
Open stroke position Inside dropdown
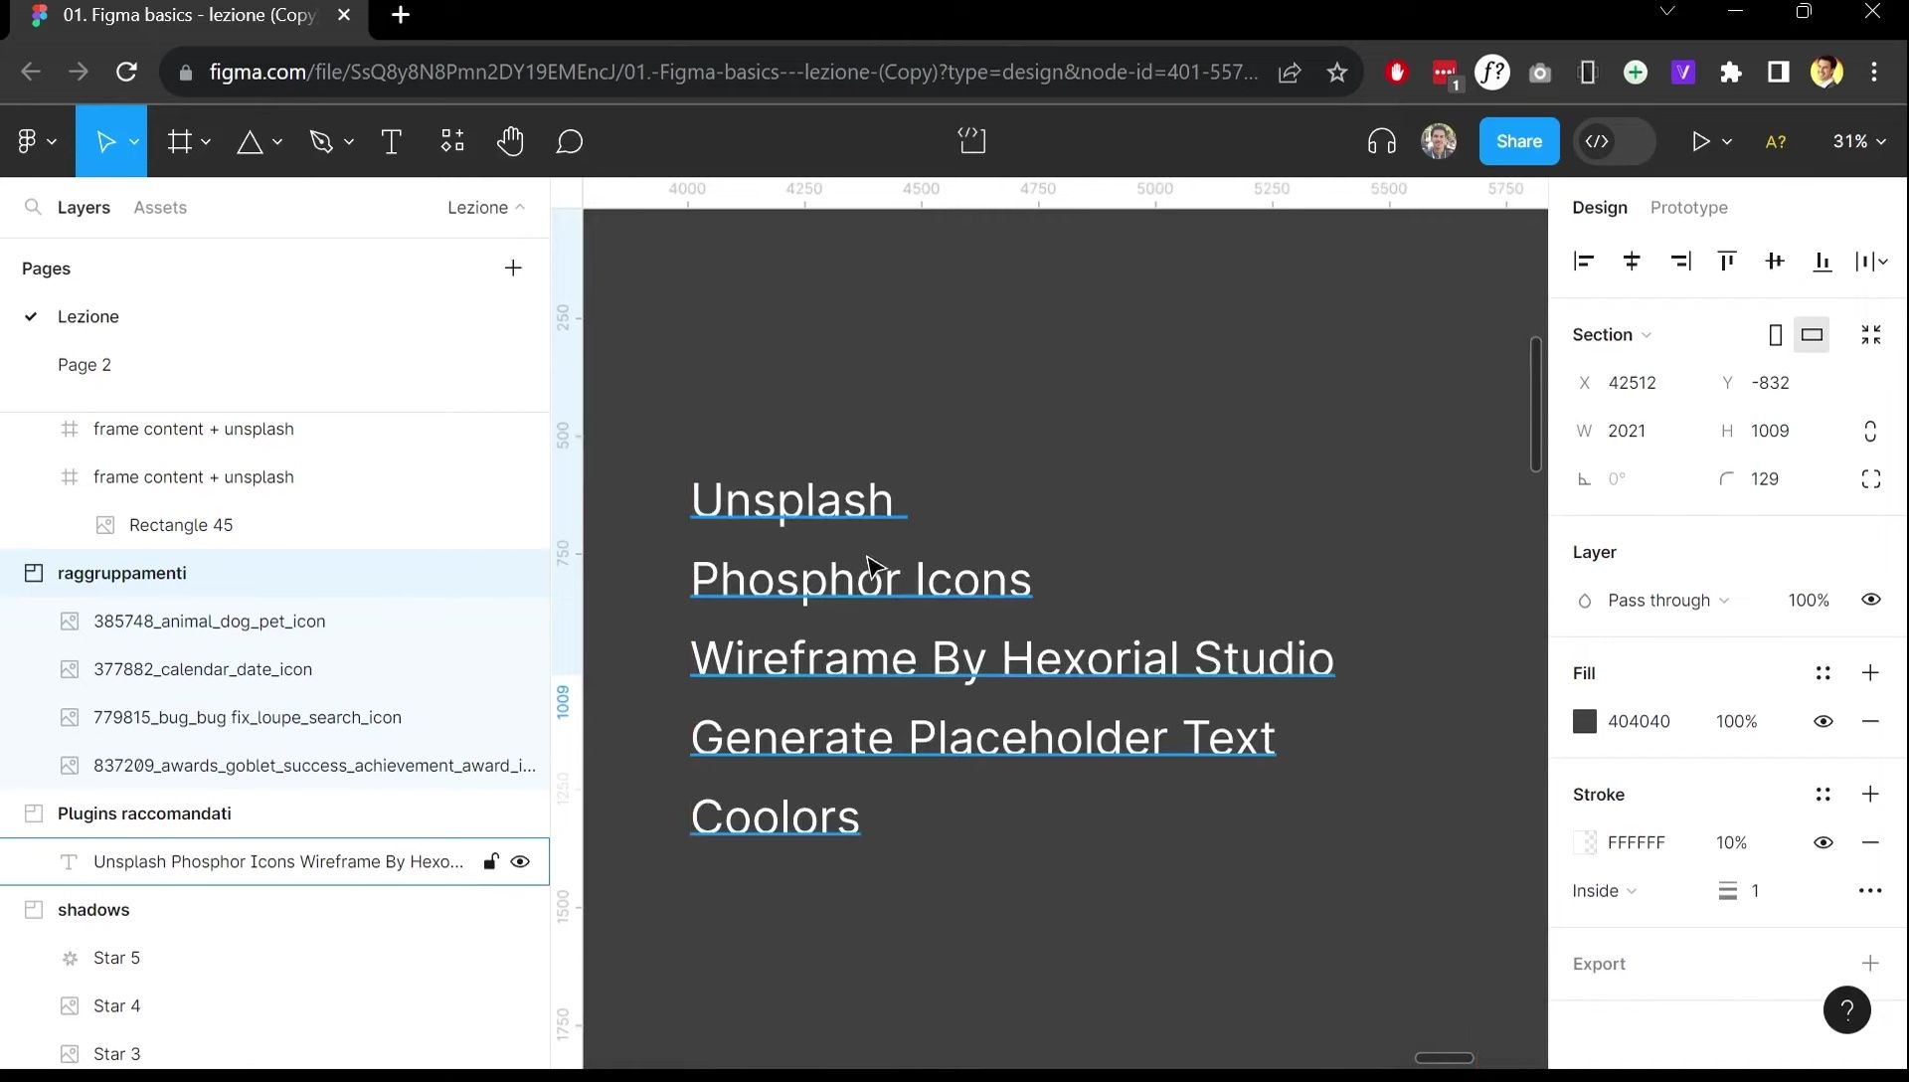coord(1604,891)
